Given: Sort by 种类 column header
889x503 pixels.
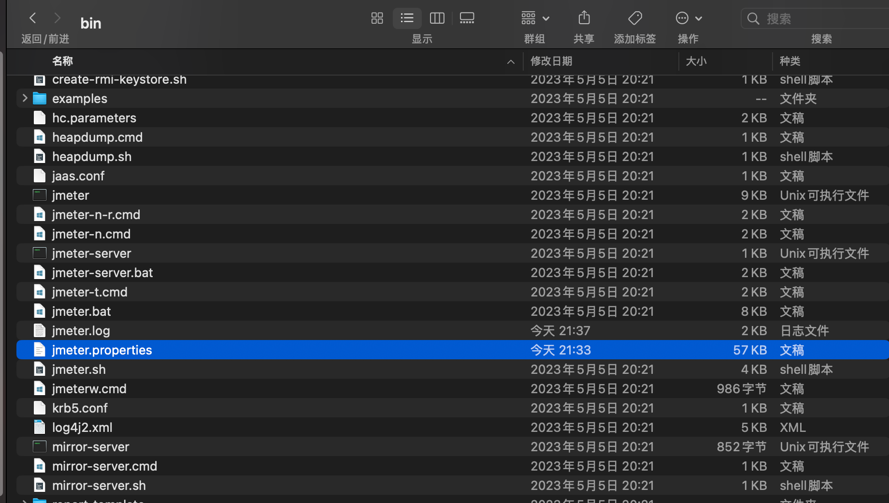Looking at the screenshot, I should [x=790, y=61].
